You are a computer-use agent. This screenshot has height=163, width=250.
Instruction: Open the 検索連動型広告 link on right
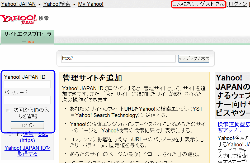pos(234,127)
